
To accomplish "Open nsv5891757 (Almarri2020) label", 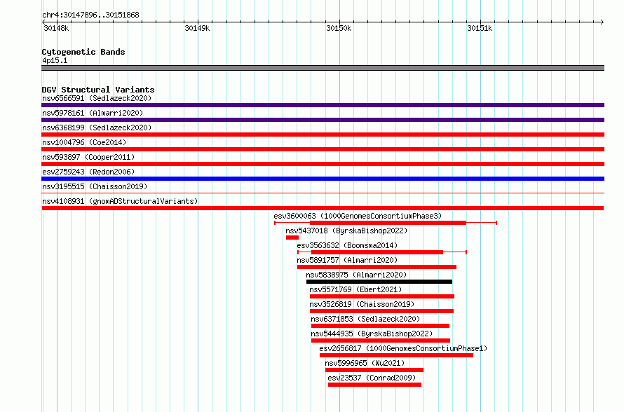I will point(347,260).
